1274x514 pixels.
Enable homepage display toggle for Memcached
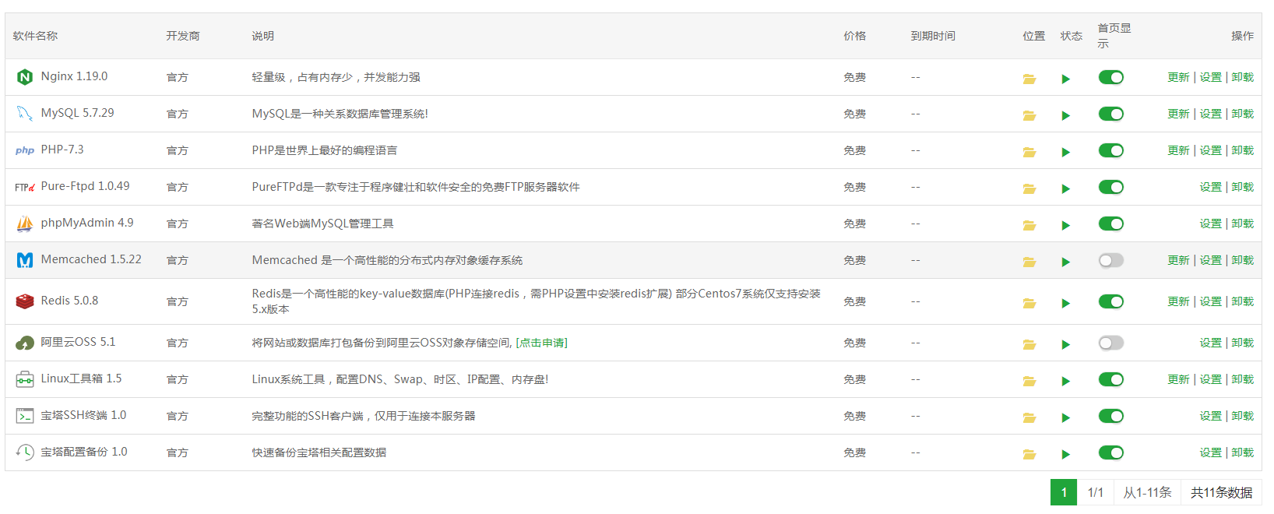[1110, 260]
